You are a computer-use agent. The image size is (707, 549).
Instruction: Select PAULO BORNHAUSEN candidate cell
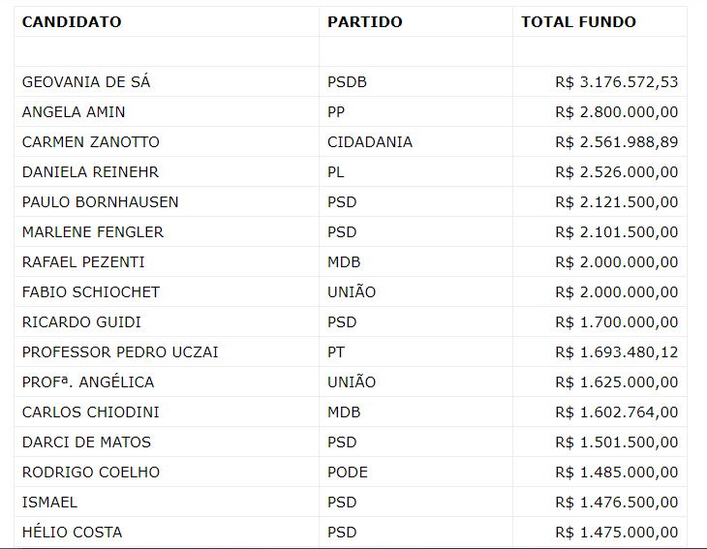coord(100,202)
